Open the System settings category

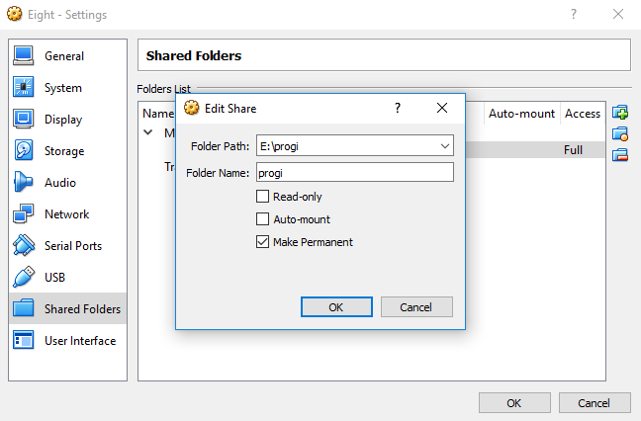[x=67, y=88]
